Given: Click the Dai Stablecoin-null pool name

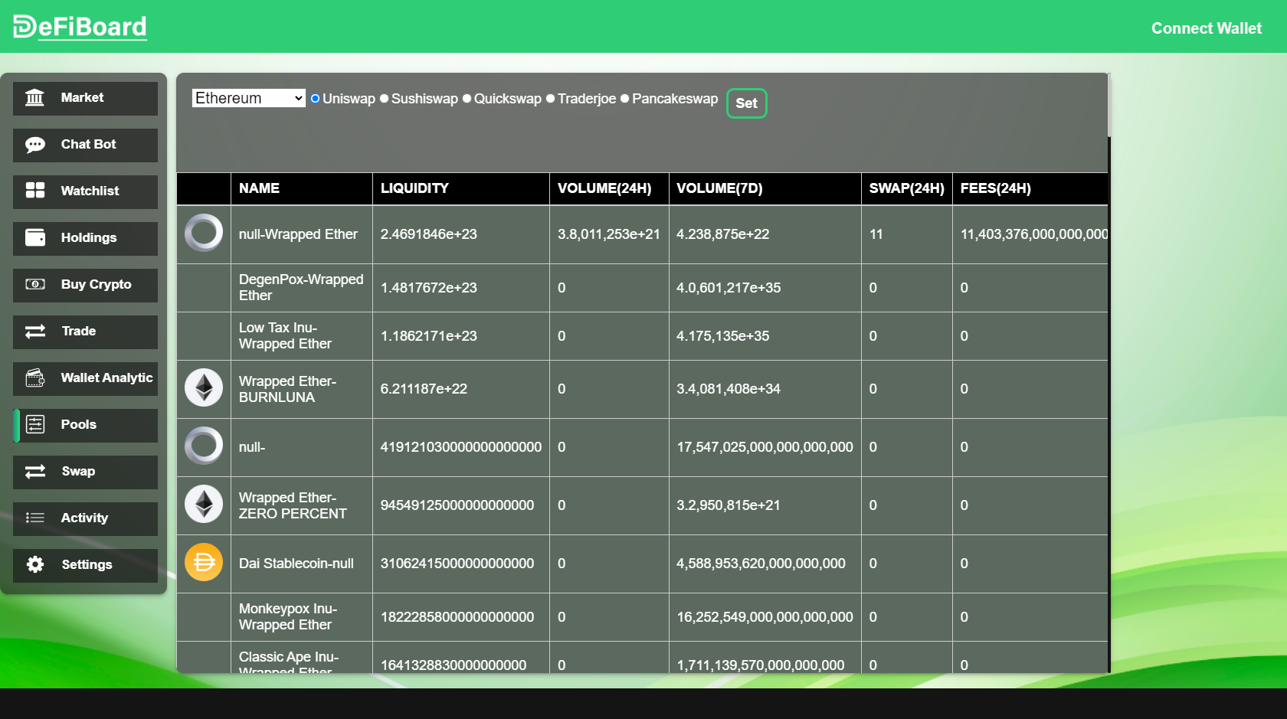Looking at the screenshot, I should click(x=296, y=564).
